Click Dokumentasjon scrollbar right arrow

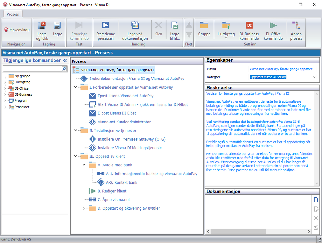click(x=309, y=231)
